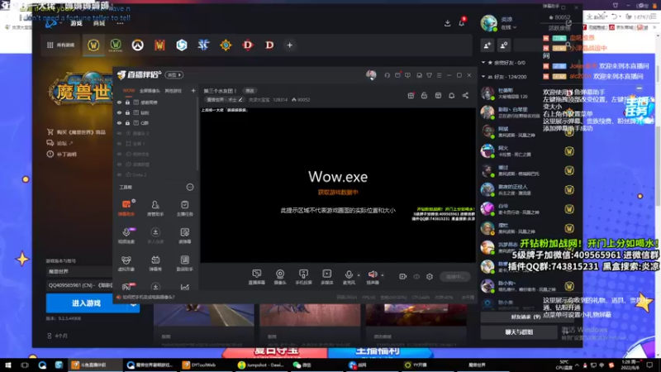The image size is (661, 372).
Task: Open the 商城 shop menu
Action: point(99,23)
